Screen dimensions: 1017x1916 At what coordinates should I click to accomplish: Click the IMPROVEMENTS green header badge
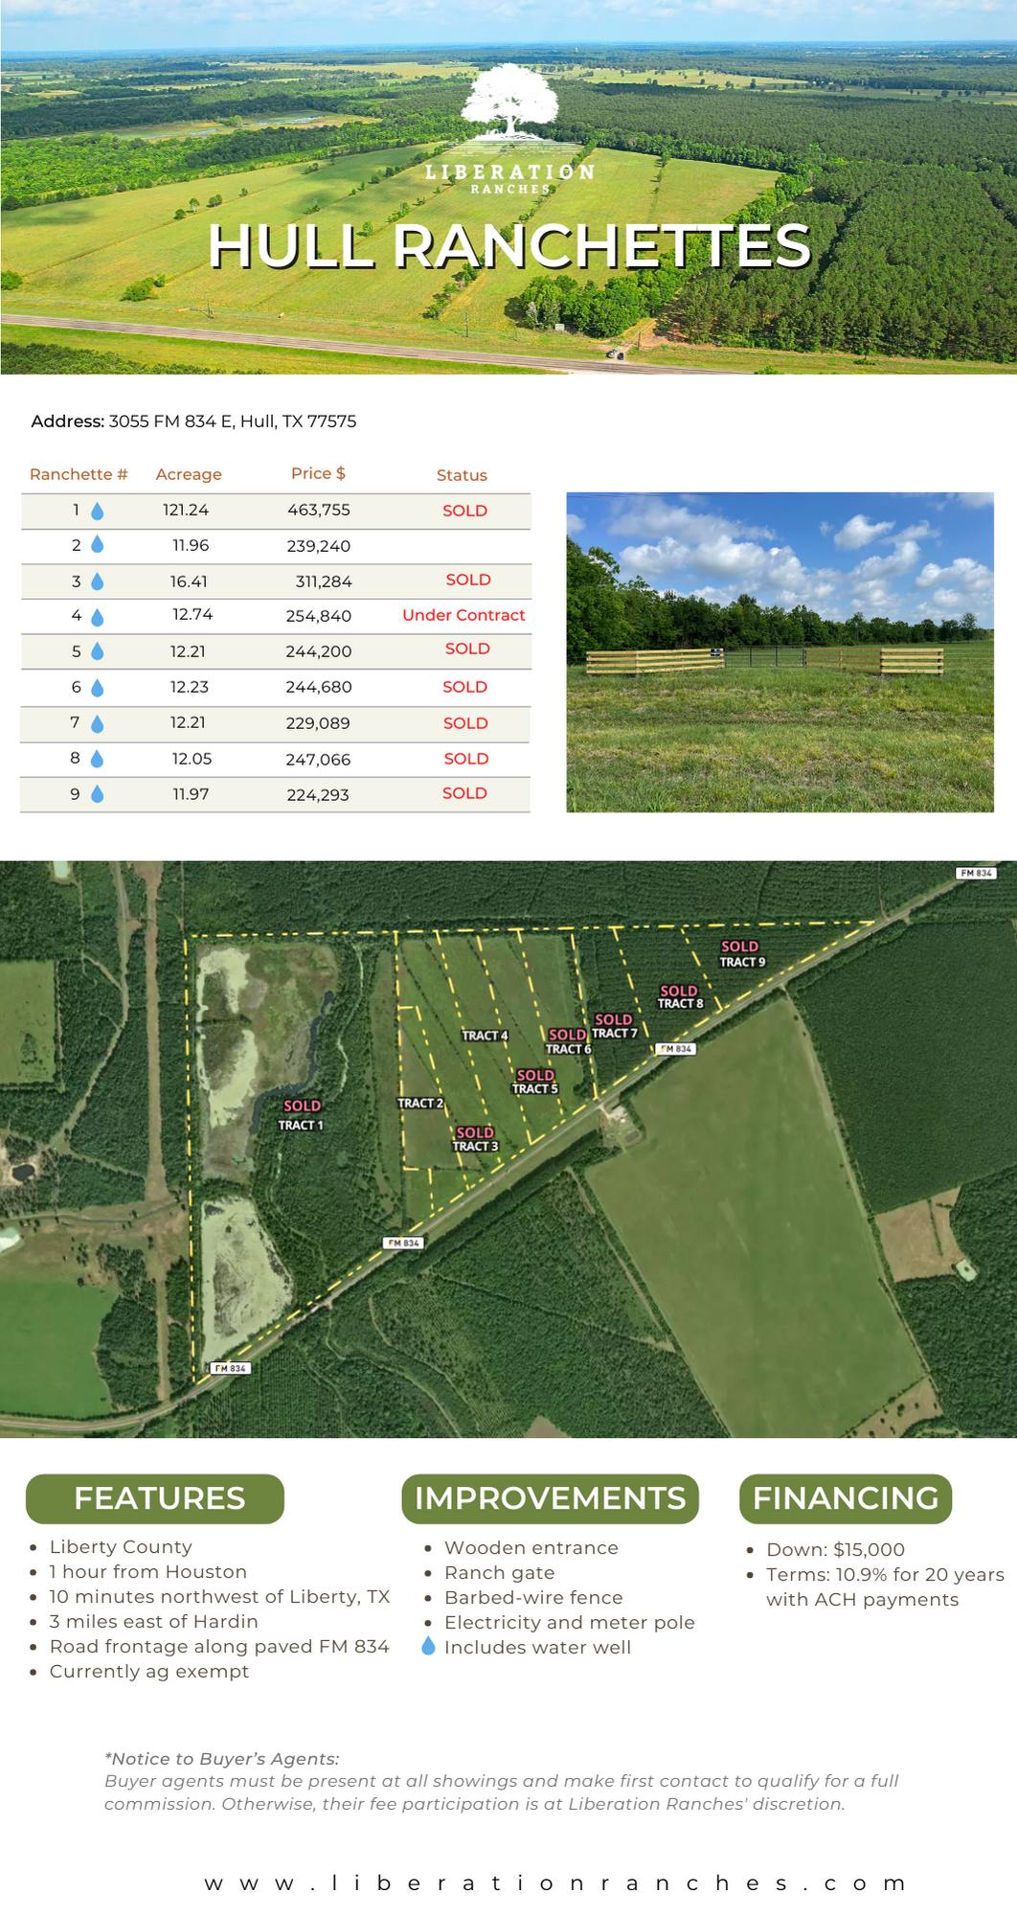click(550, 1498)
